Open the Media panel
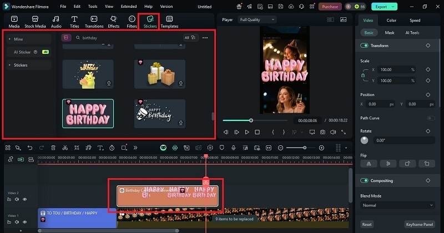The height and width of the screenshot is (233, 444). click(x=14, y=22)
